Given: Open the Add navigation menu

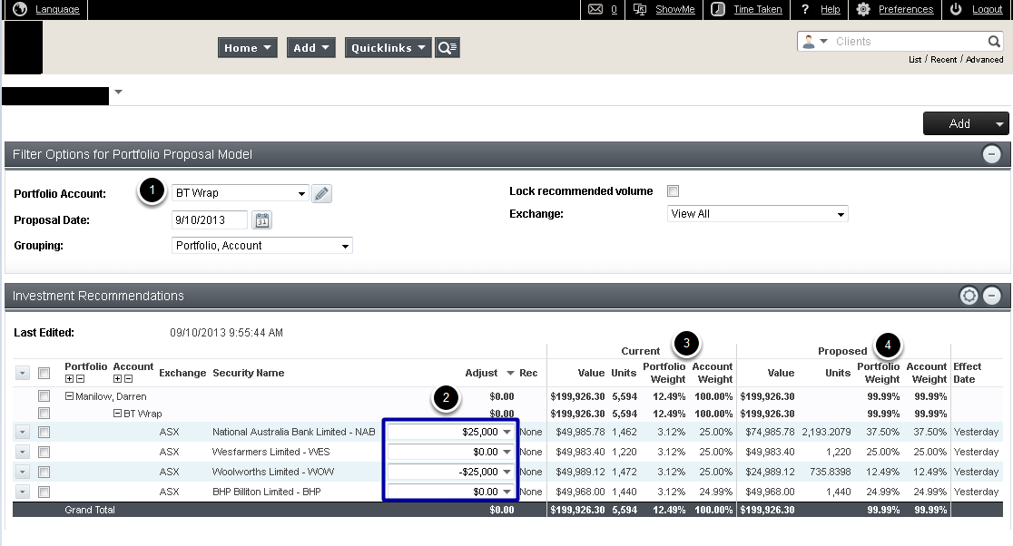Looking at the screenshot, I should click(311, 48).
